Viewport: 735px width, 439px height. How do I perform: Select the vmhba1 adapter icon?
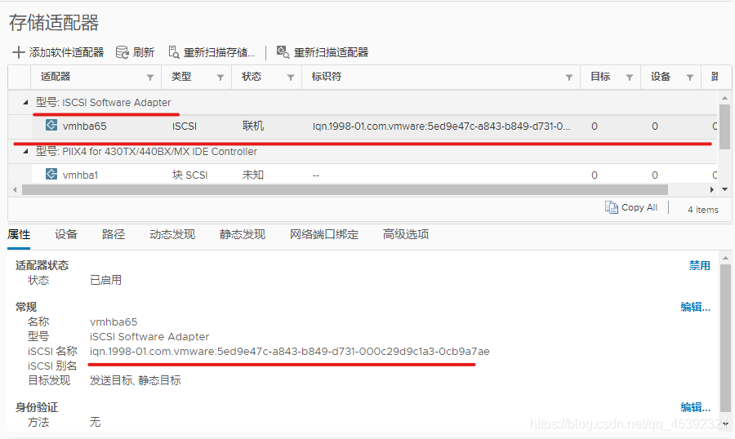pos(51,174)
